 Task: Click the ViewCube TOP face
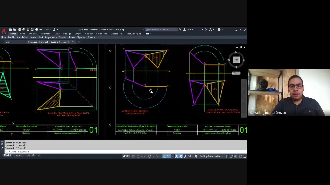(x=236, y=60)
